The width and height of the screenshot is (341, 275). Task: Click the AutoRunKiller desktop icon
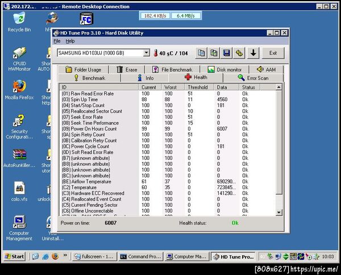tap(19, 159)
